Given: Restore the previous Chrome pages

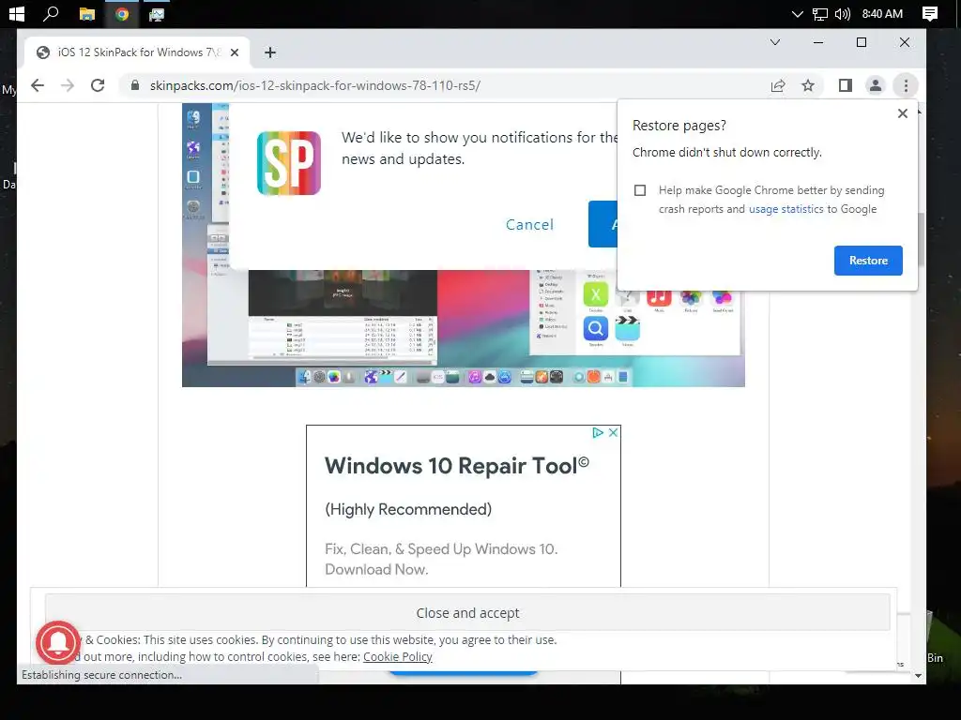Looking at the screenshot, I should tap(868, 261).
